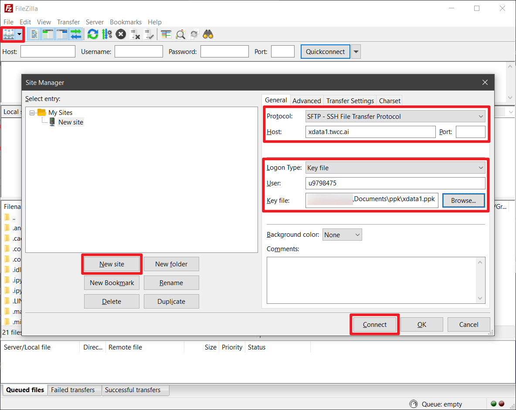
Task: Toggle synchronized browsing icon
Action: pyautogui.click(x=194, y=34)
